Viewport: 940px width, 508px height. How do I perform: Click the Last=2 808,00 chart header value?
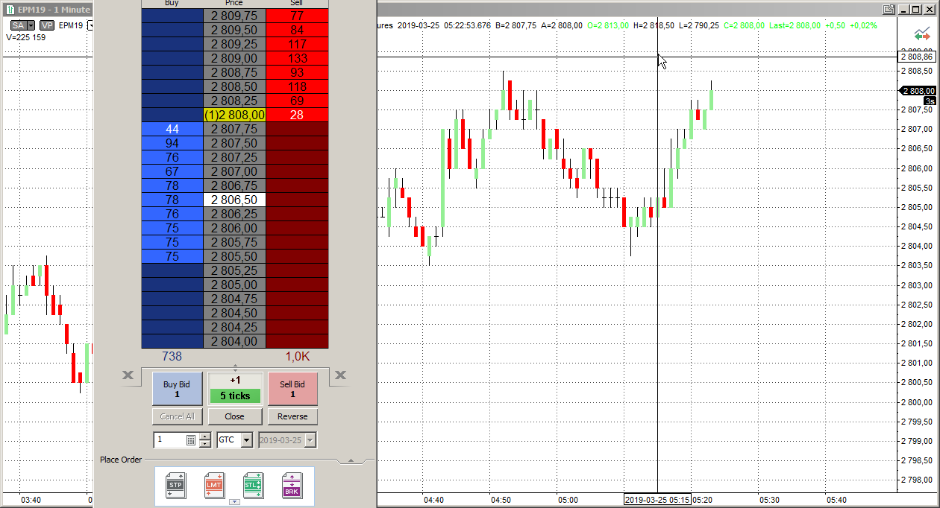[796, 25]
